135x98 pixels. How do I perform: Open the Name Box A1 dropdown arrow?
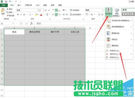(13, 24)
